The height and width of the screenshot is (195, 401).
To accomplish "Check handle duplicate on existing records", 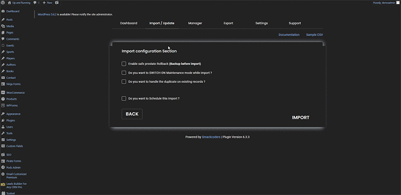I will click(124, 81).
